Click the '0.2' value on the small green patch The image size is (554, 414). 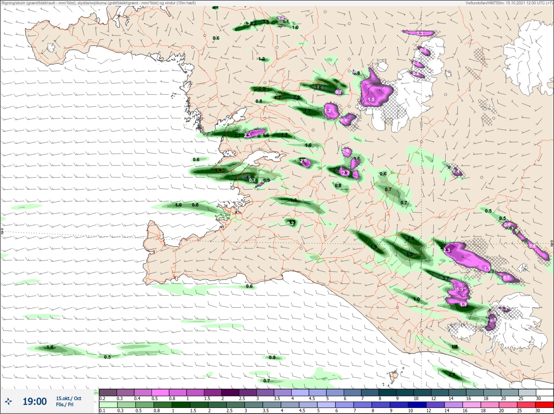(291, 223)
